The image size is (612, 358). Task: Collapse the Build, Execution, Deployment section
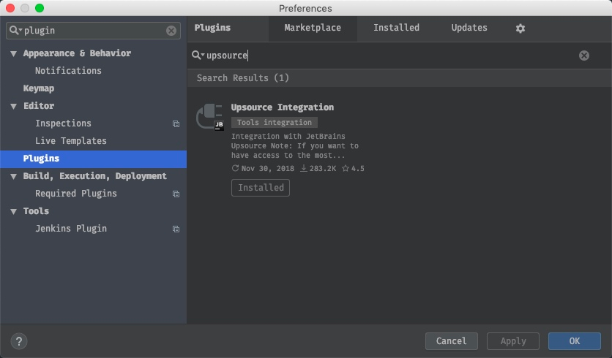[13, 177]
